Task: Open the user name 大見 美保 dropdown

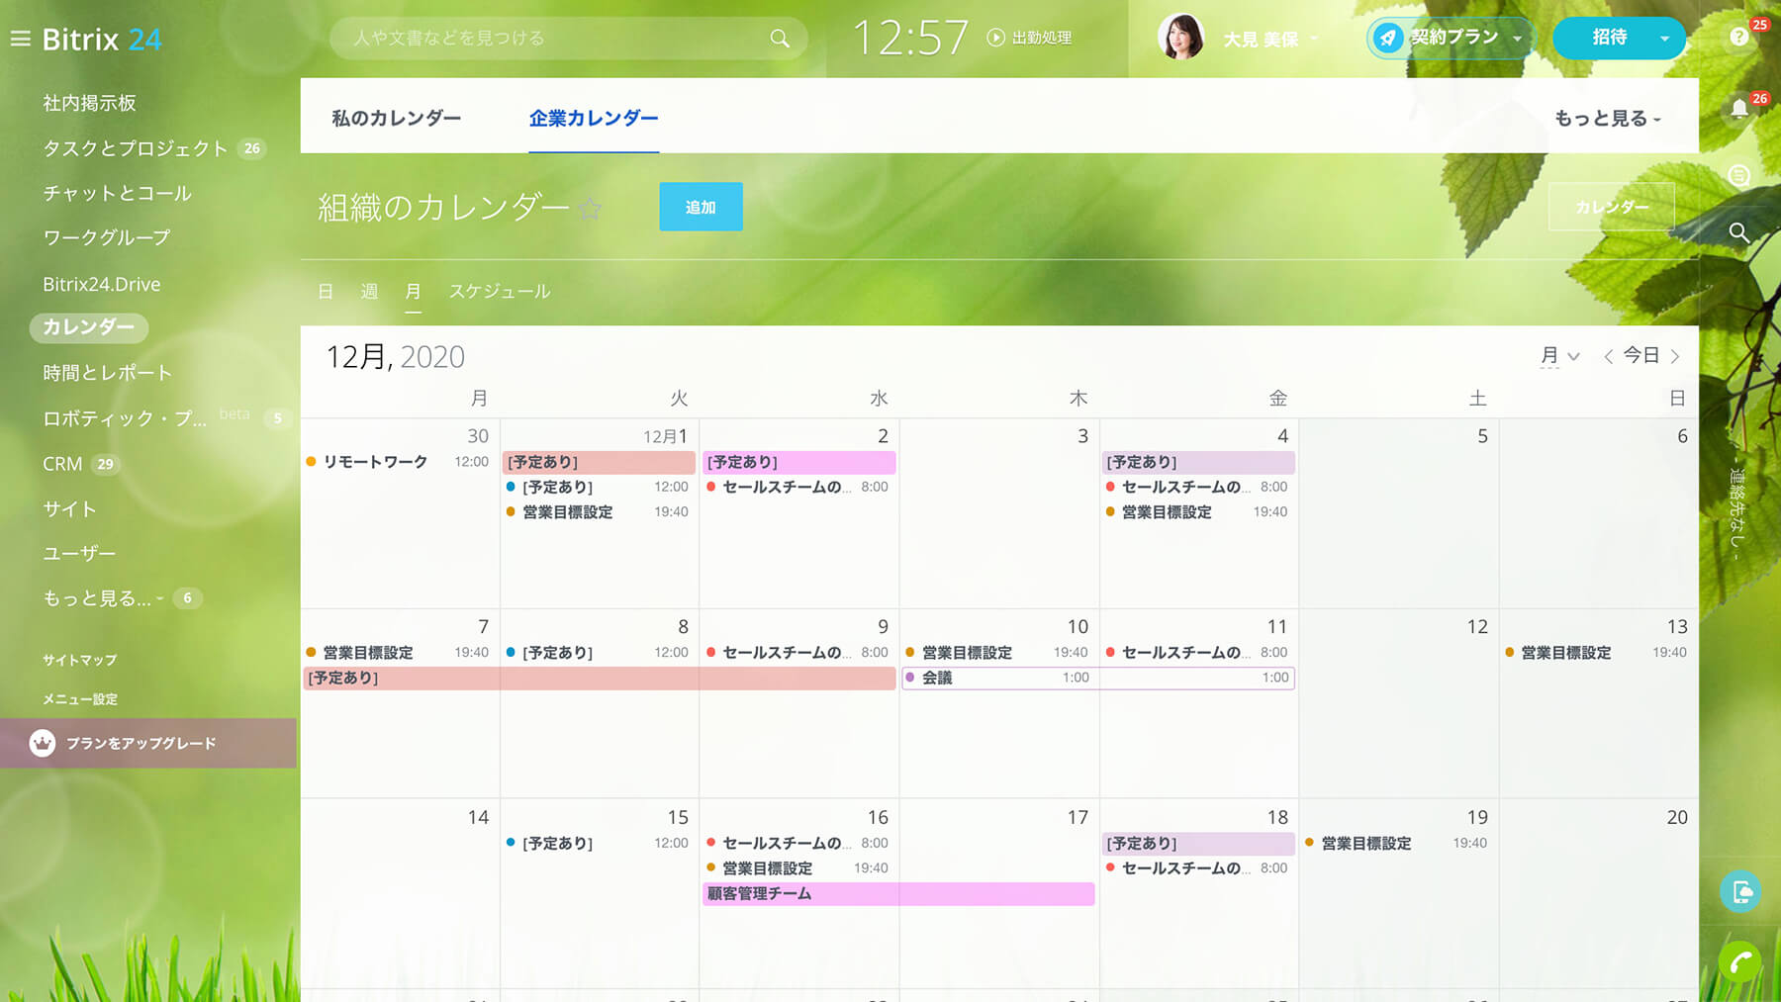Action: pyautogui.click(x=1270, y=39)
